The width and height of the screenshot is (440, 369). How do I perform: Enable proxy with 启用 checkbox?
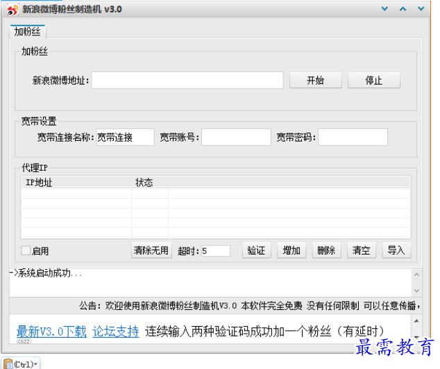pos(26,250)
